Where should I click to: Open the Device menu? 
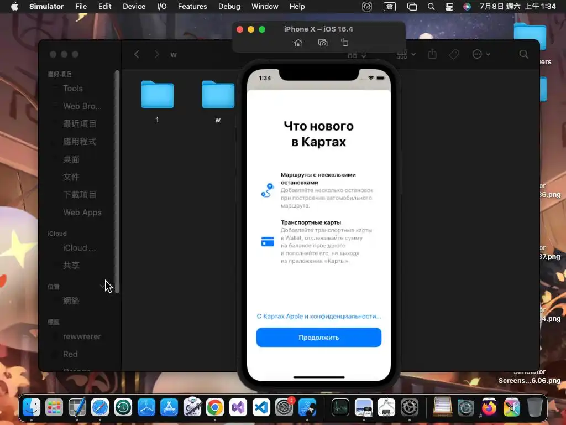[134, 7]
